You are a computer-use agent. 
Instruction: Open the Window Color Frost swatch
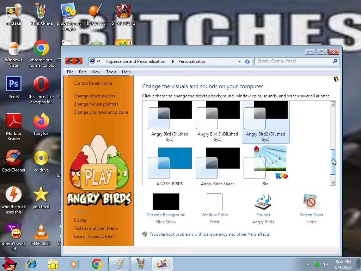click(x=214, y=201)
